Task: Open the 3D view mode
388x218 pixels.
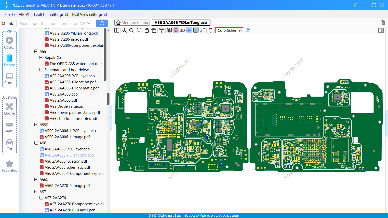Action: pyautogui.click(x=182, y=30)
